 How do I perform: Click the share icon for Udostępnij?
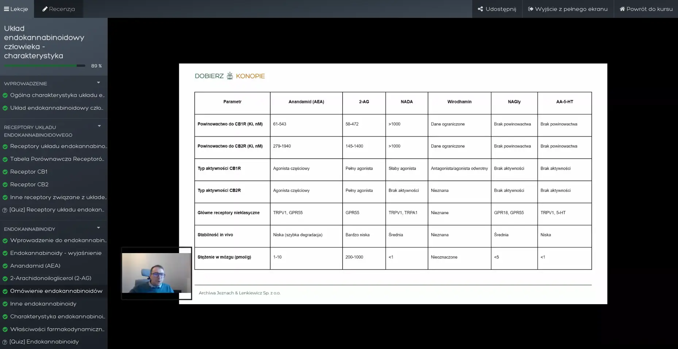(x=480, y=9)
